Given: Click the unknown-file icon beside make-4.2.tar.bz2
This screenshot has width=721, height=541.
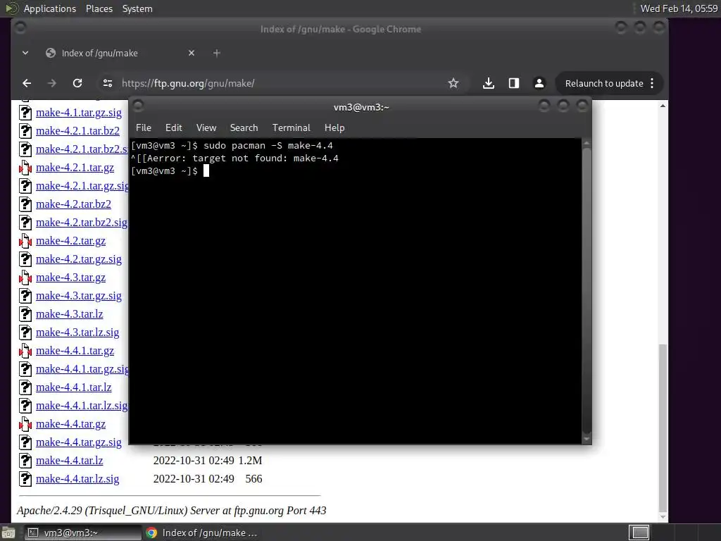Looking at the screenshot, I should 25,204.
